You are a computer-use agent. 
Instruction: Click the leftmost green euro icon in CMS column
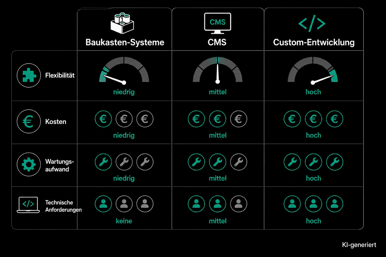[x=197, y=119]
